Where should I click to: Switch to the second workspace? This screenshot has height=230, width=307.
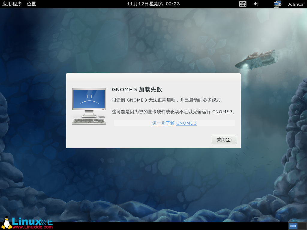coord(302,226)
